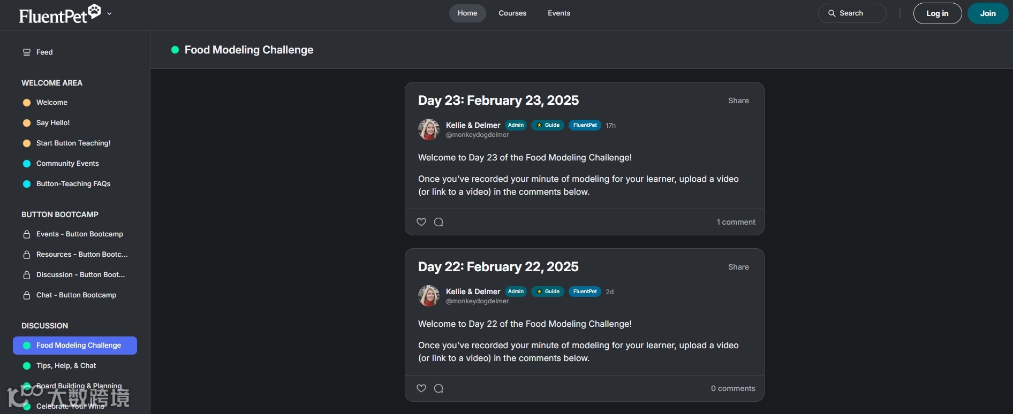The width and height of the screenshot is (1013, 414).
Task: Click into the Search field
Action: [852, 13]
